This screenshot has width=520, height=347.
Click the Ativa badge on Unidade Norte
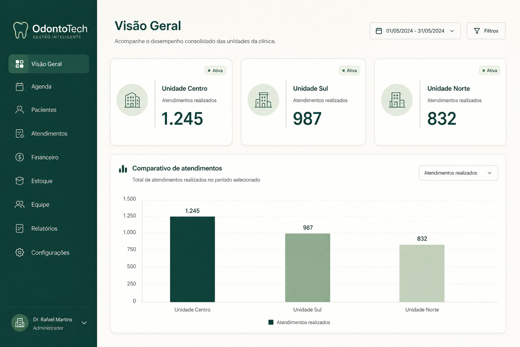click(x=490, y=70)
